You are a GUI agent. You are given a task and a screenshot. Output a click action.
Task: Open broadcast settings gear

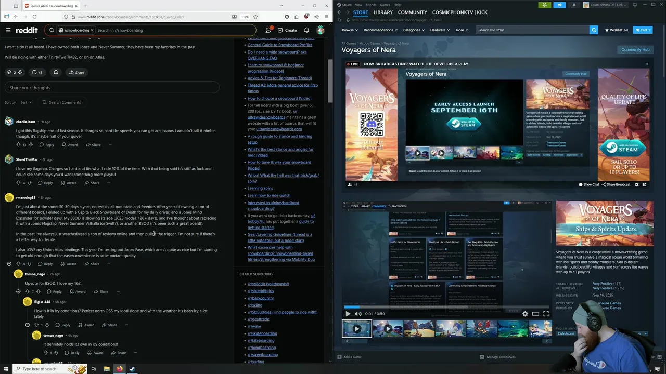(x=636, y=184)
